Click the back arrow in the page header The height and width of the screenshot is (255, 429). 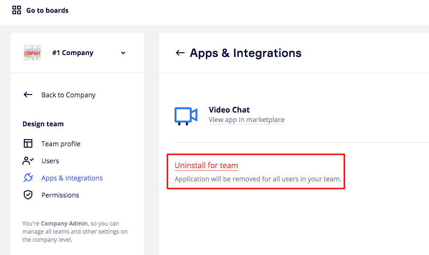pos(180,53)
